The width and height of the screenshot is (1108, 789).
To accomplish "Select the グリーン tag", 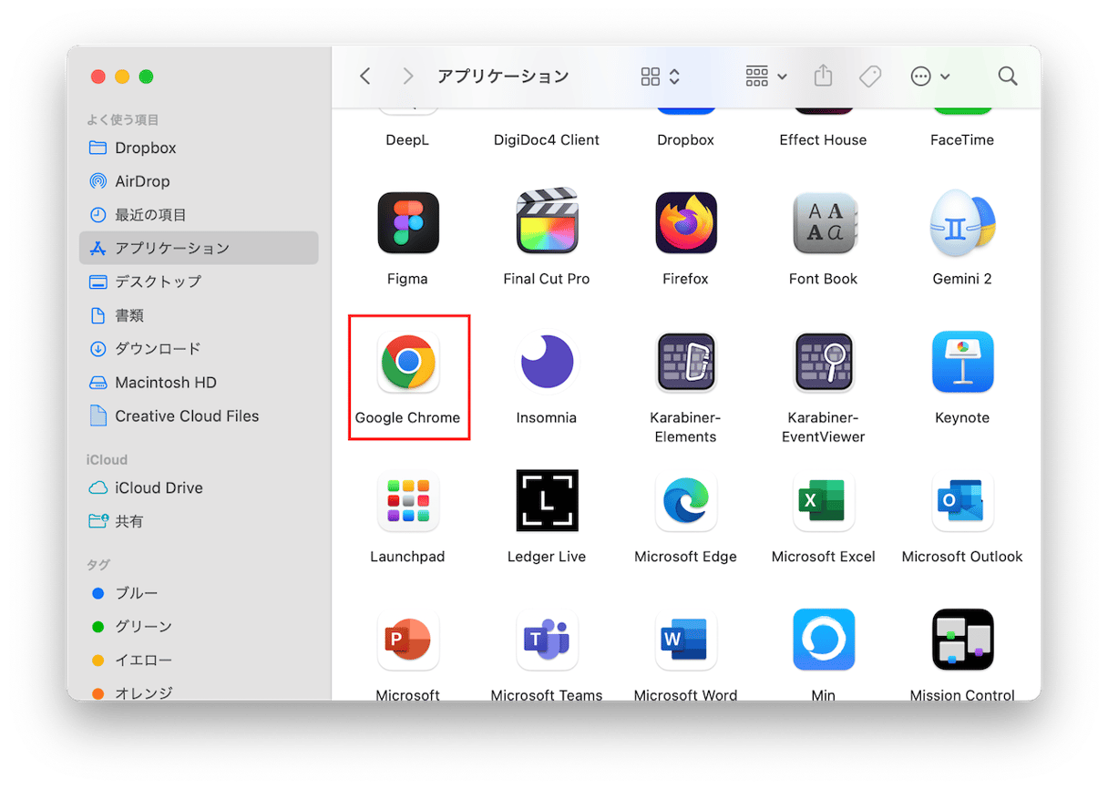I will click(x=199, y=627).
